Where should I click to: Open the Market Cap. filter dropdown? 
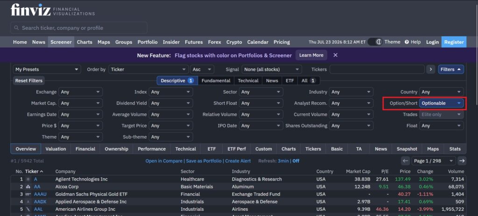tap(80, 103)
